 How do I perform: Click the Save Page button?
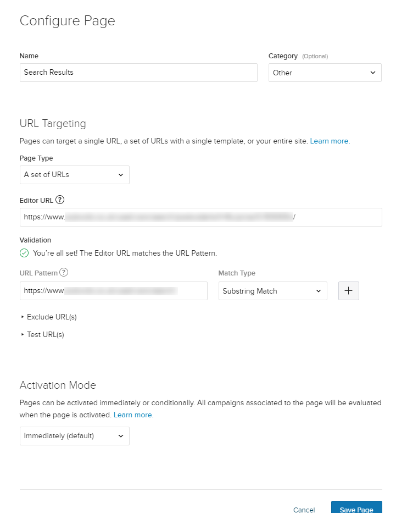click(x=356, y=509)
